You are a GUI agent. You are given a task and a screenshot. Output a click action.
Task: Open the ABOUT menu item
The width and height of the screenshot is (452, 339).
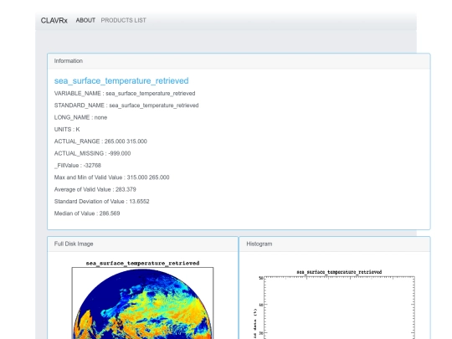point(85,20)
